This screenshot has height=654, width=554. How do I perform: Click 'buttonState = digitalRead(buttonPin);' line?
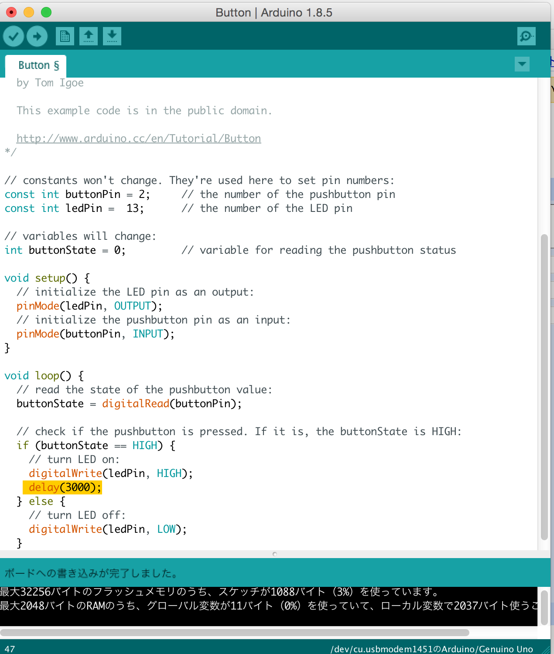[x=129, y=404]
